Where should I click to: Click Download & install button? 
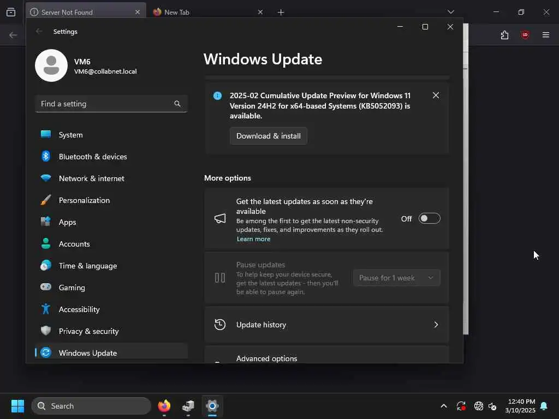(269, 136)
